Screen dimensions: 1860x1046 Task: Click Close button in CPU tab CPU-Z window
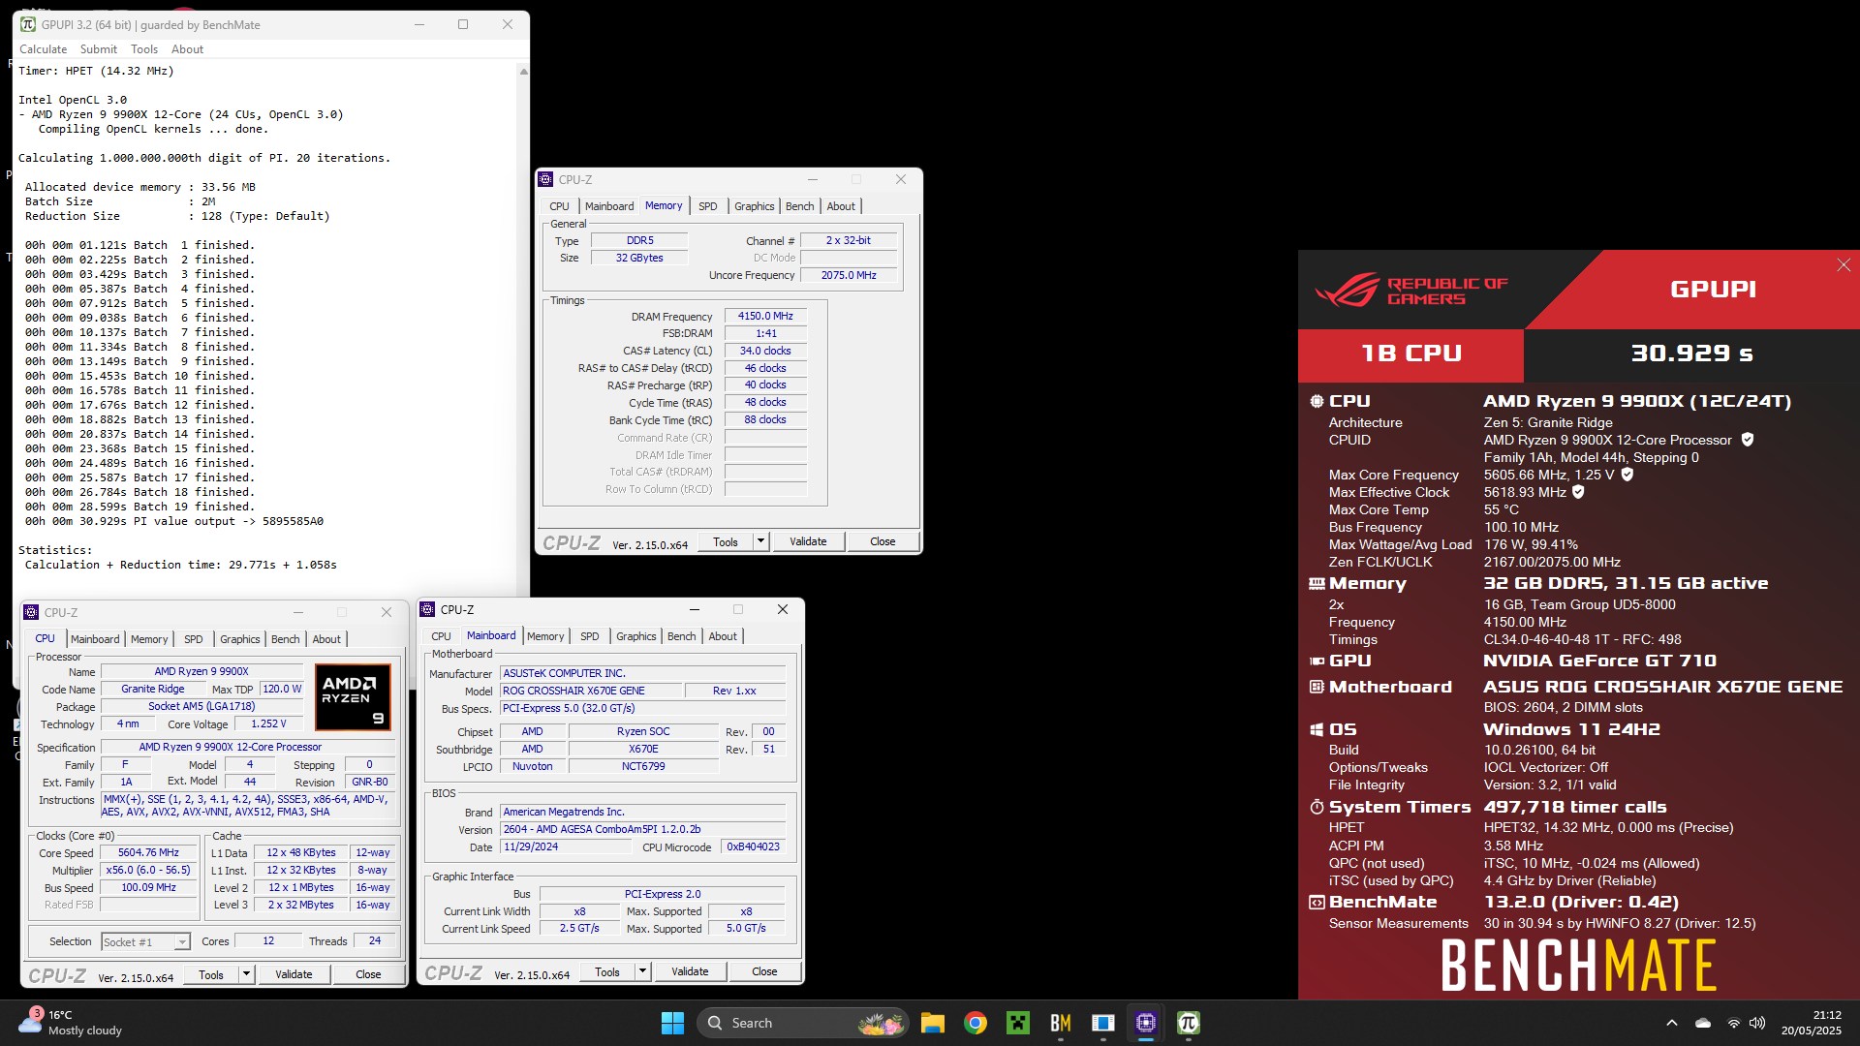[x=368, y=974]
